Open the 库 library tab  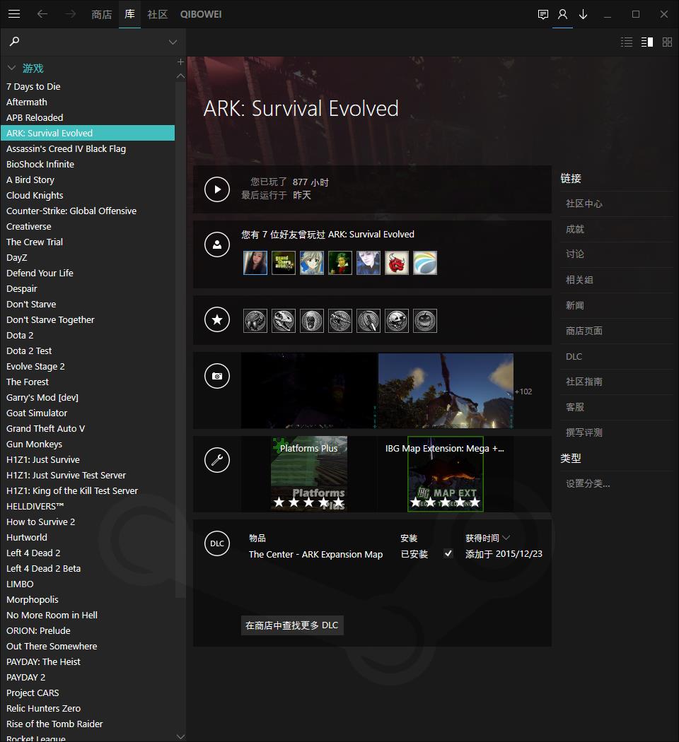click(x=129, y=14)
